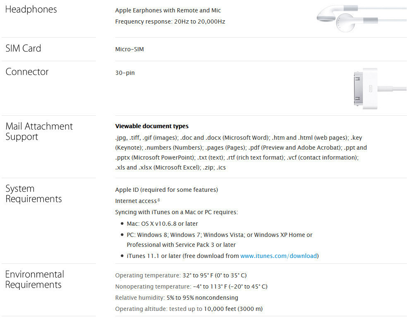Click the Environmental Requirements heading
Screen dimensions: 409x320
[34, 279]
